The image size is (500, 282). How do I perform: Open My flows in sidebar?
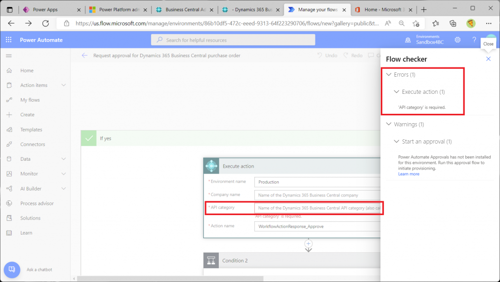click(x=30, y=100)
